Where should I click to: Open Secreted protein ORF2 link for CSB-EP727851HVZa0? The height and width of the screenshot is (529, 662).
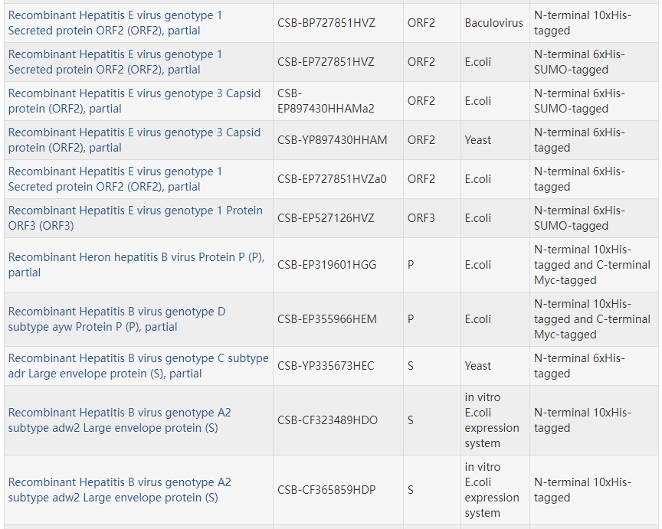[x=115, y=171]
